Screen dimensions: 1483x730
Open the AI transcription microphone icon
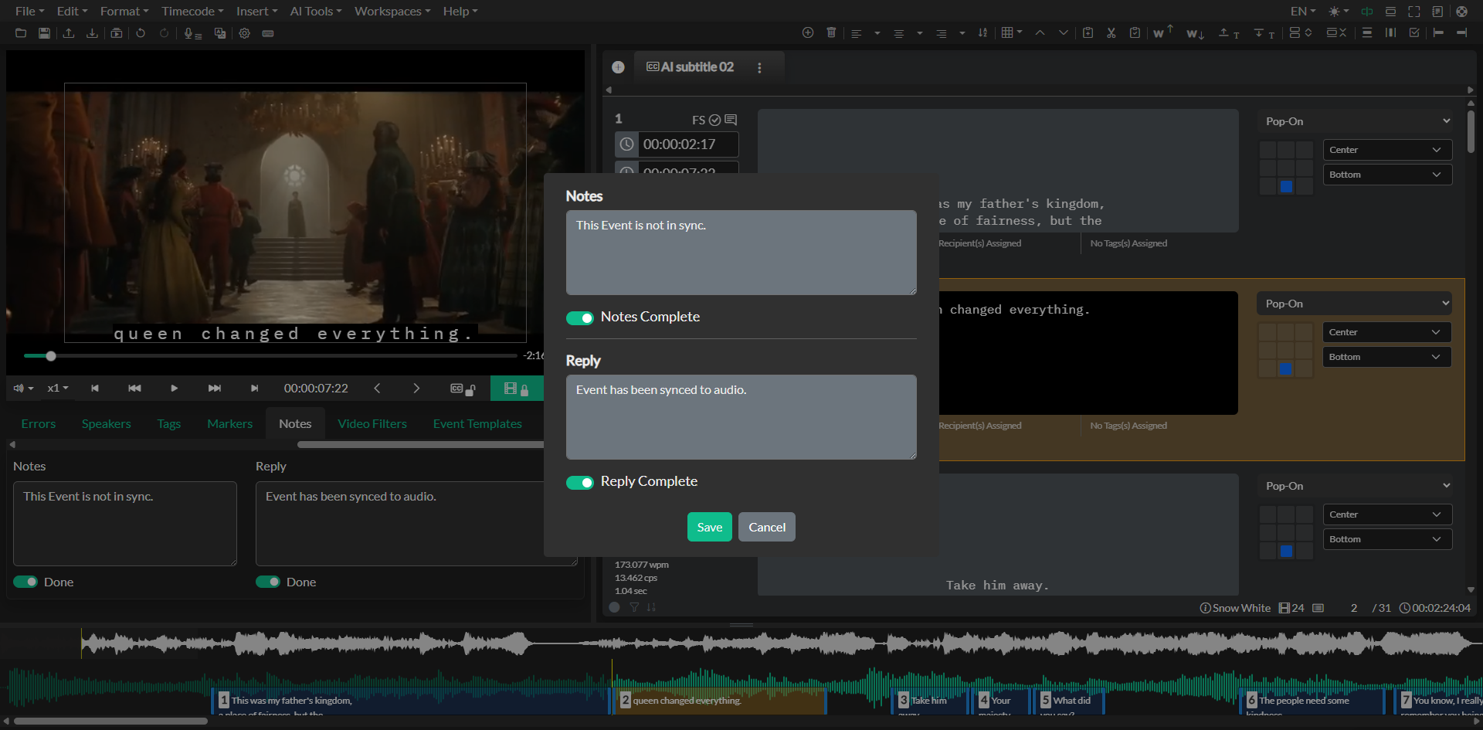point(192,33)
